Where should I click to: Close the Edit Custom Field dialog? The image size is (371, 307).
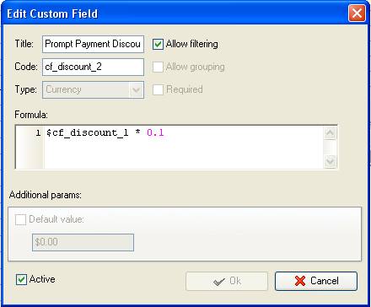[357, 13]
